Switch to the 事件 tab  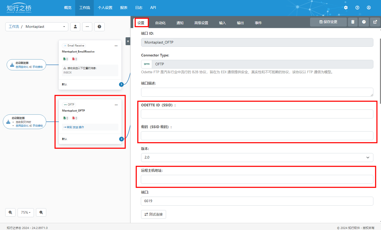[x=258, y=23]
